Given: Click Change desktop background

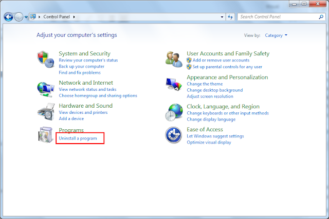Looking at the screenshot, I should tap(215, 90).
